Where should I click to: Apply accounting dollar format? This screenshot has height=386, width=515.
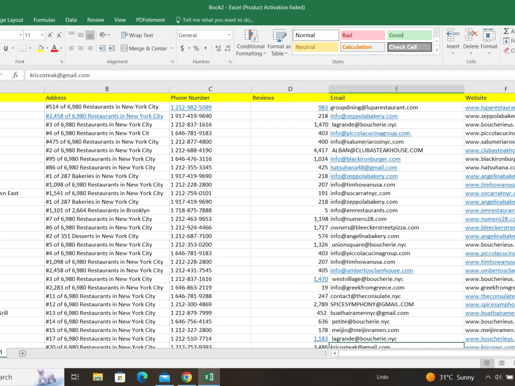click(182, 48)
